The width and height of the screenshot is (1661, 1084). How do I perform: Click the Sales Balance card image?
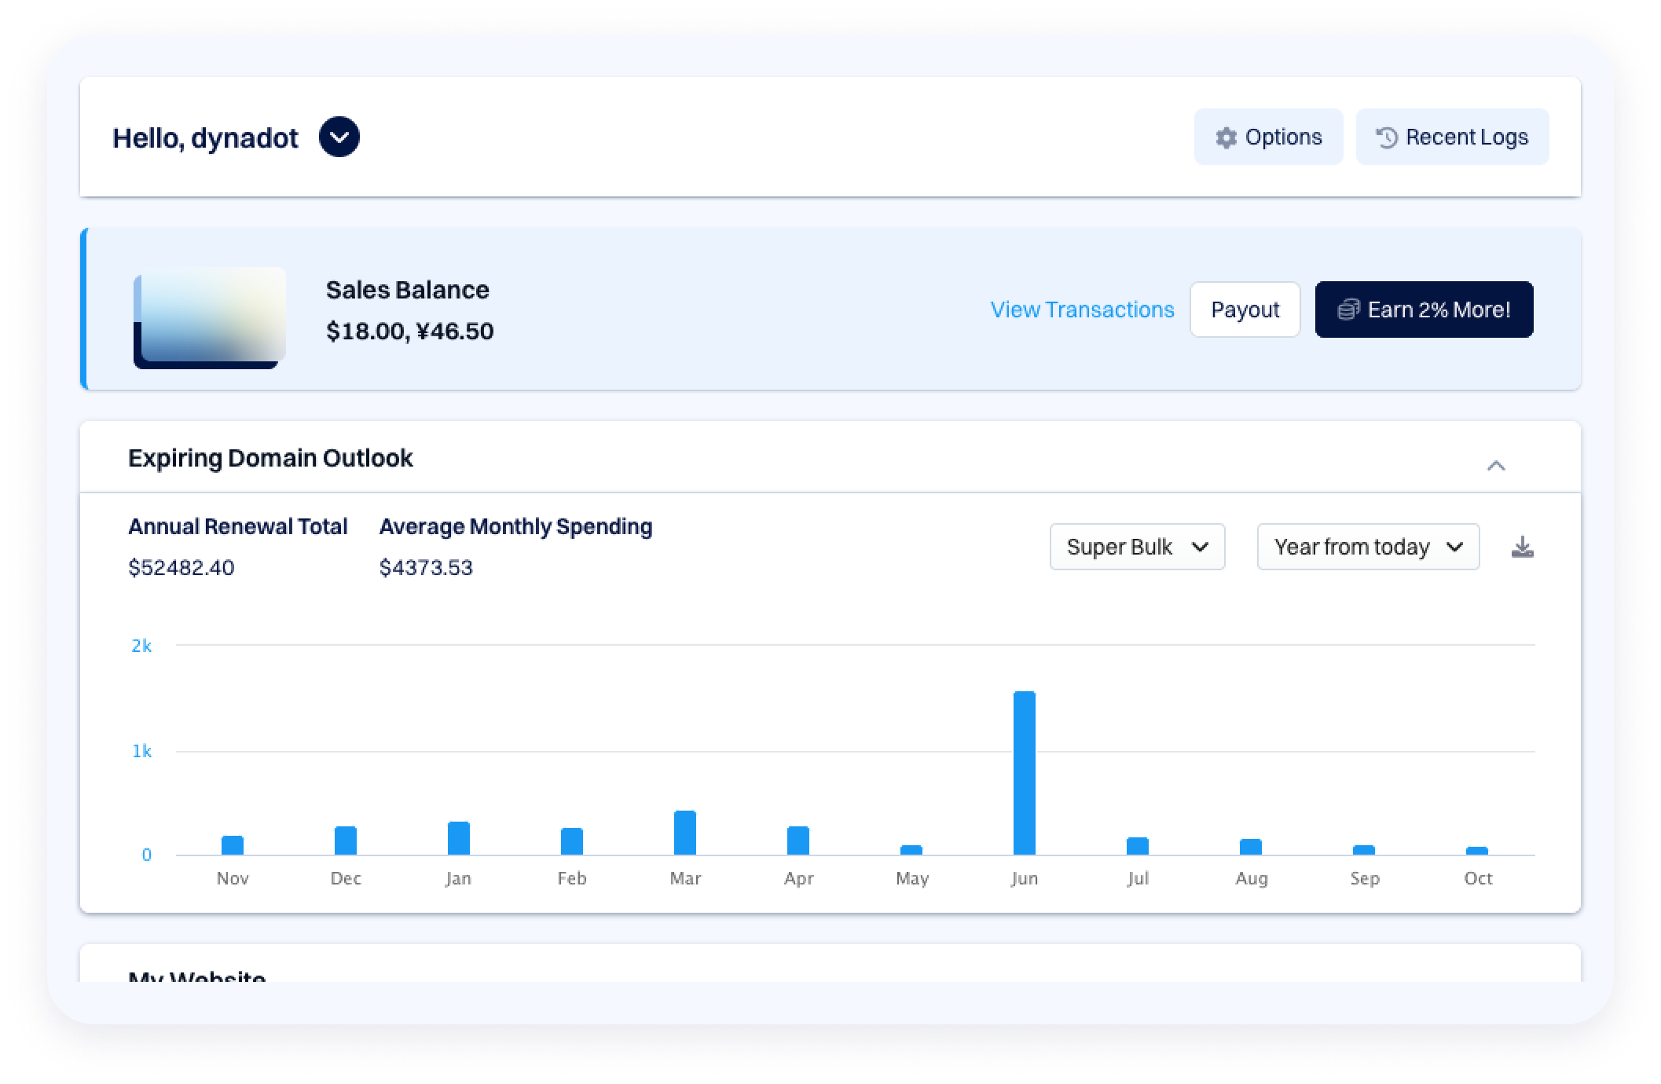[x=210, y=317]
